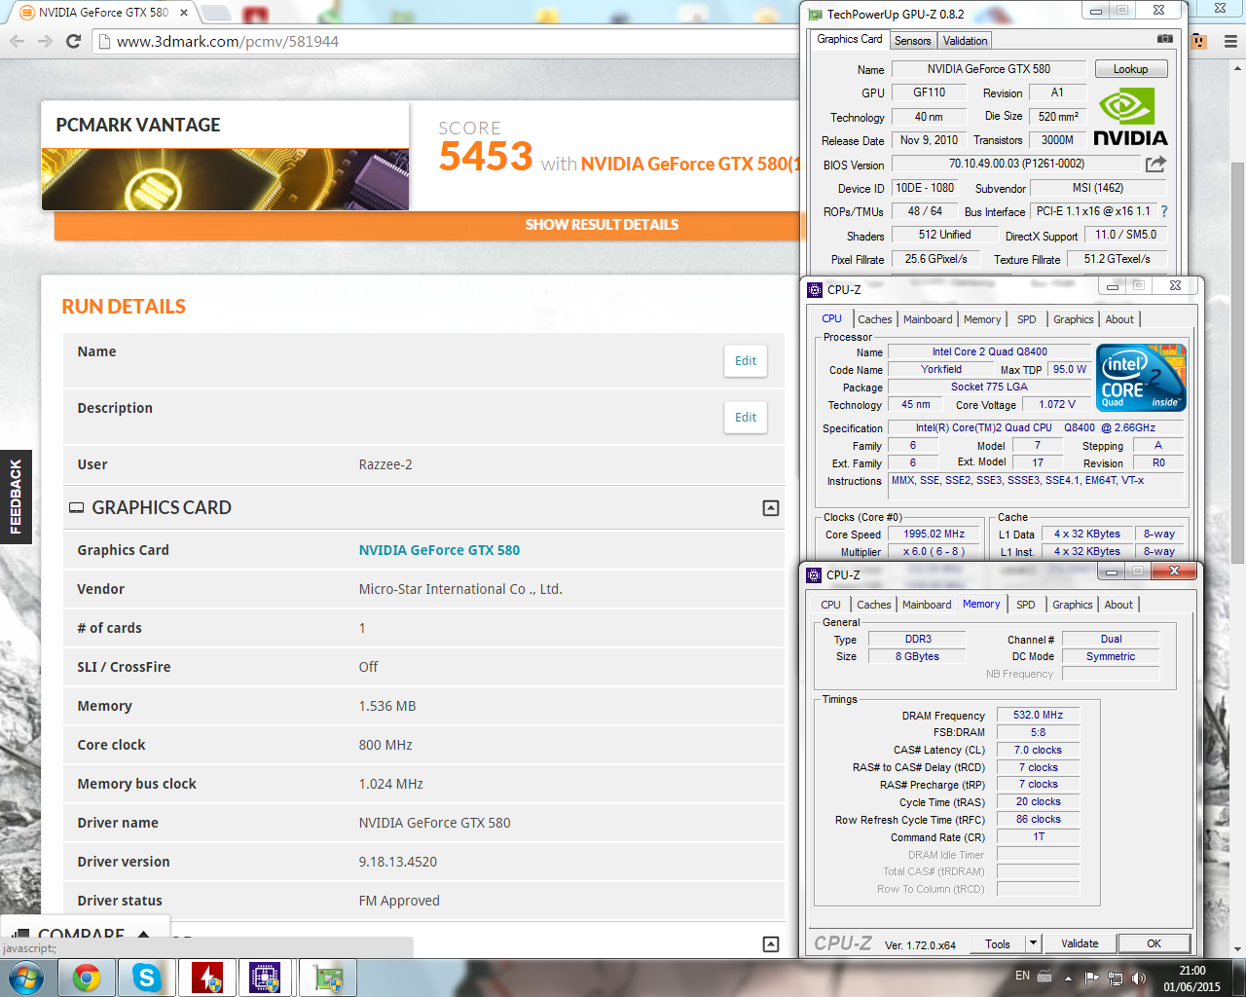This screenshot has height=997, width=1246.
Task: Click Show Result Details bar
Action: tap(428, 225)
